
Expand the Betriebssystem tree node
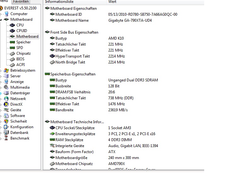(1, 71)
